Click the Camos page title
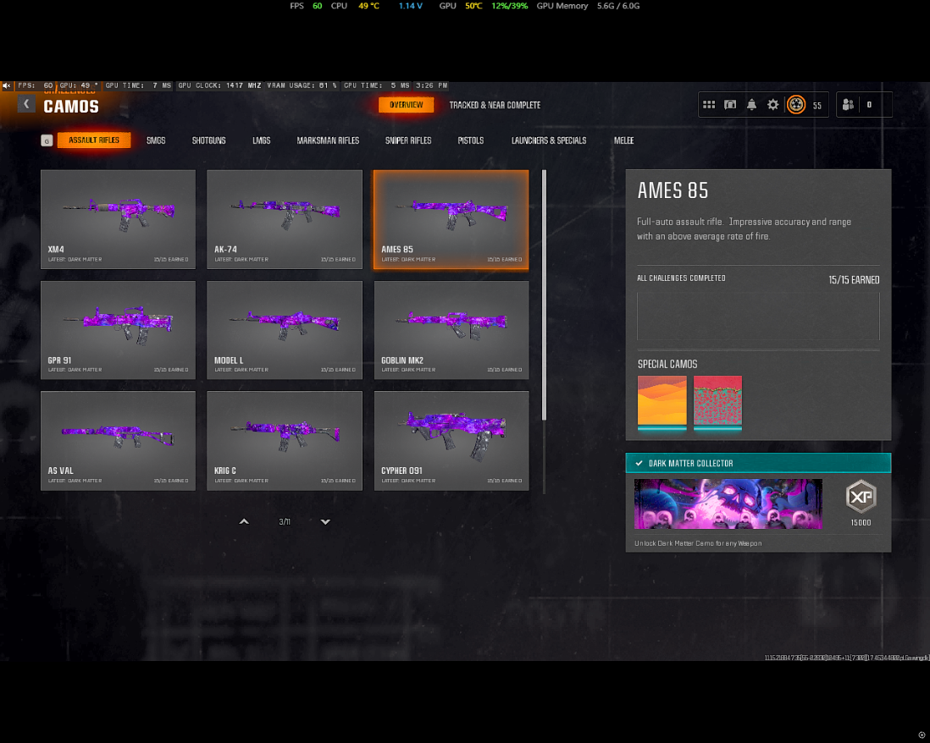 click(x=71, y=107)
